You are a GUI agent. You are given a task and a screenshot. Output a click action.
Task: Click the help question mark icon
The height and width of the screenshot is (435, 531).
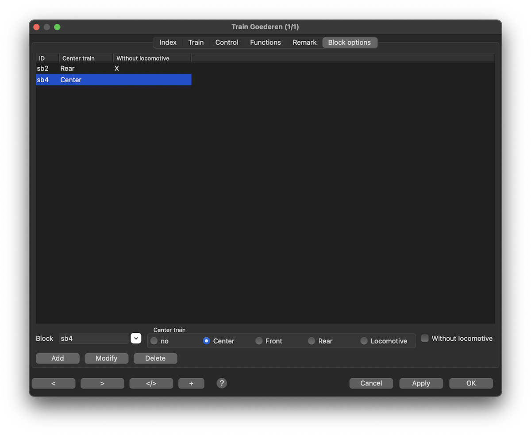(222, 383)
